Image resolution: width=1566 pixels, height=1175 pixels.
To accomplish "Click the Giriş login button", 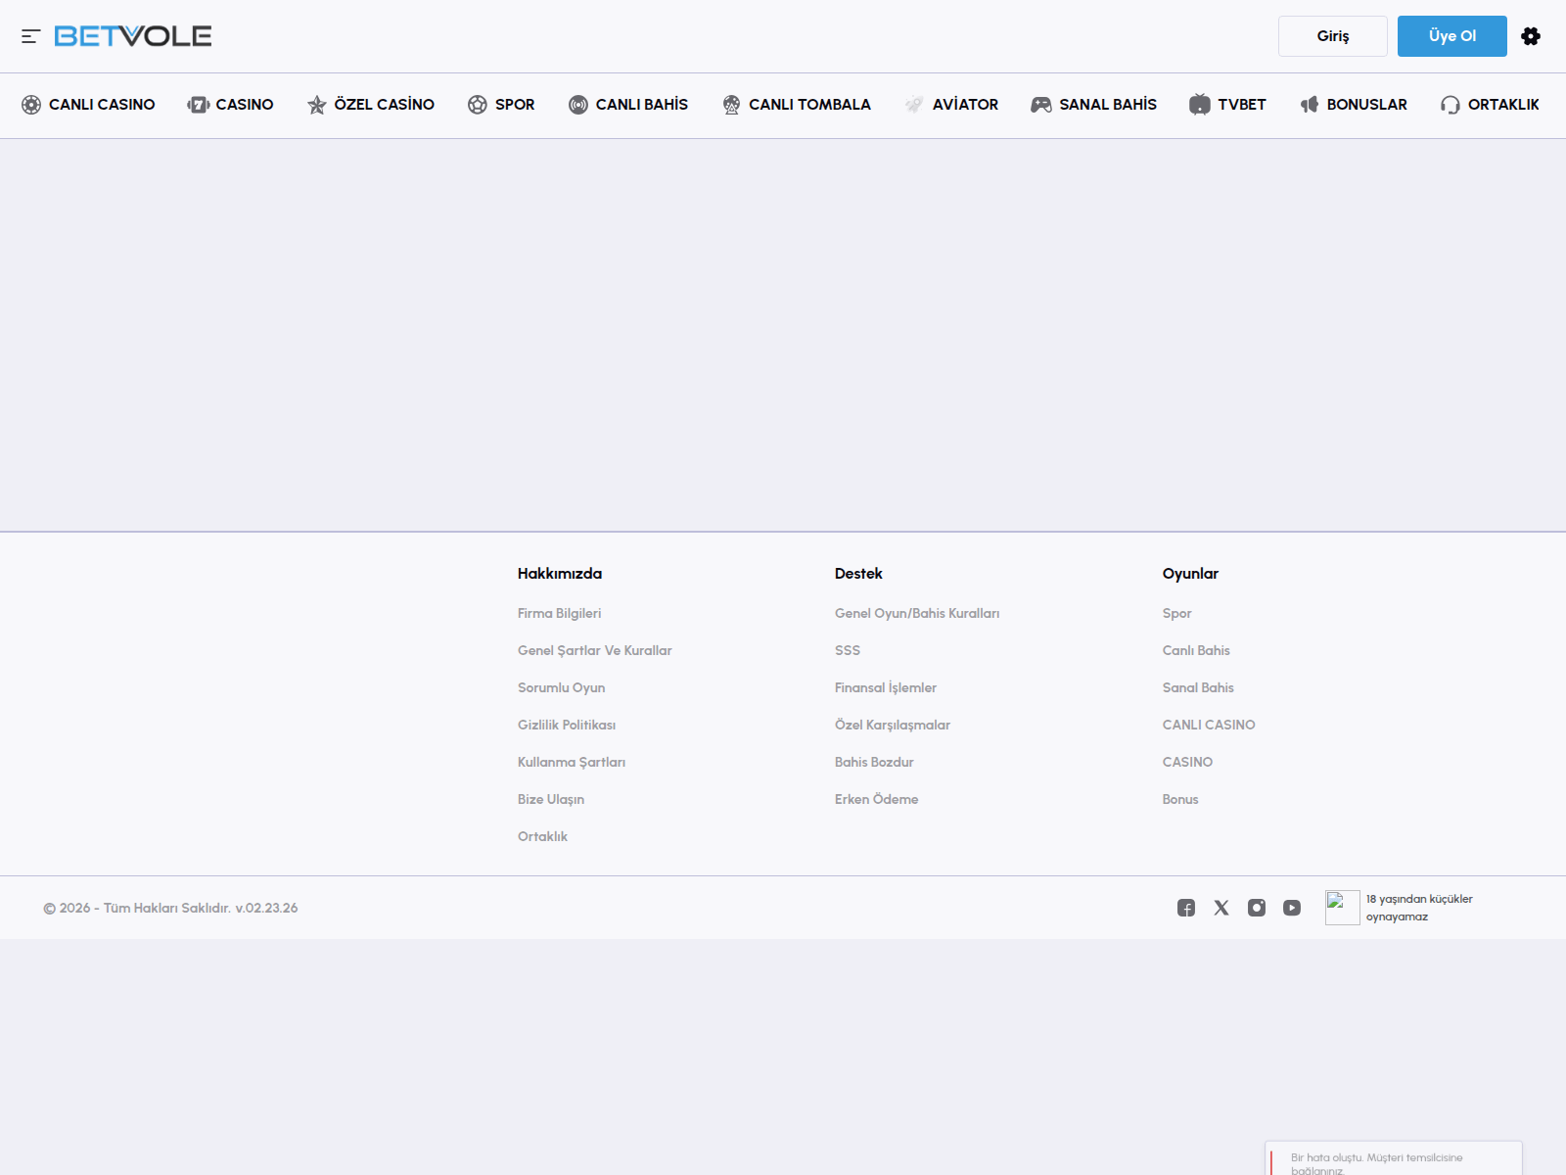I will tap(1332, 36).
